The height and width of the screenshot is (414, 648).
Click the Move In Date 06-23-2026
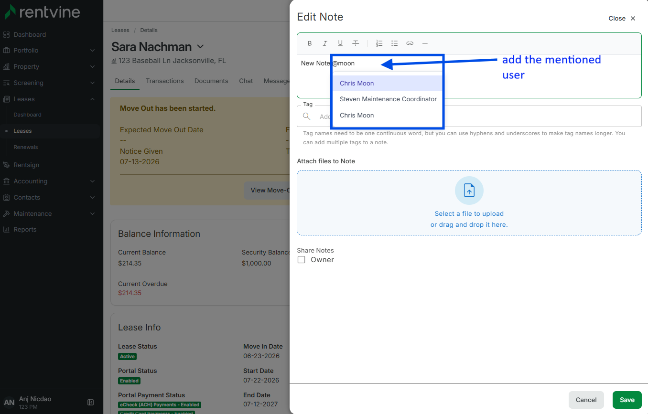coord(261,356)
